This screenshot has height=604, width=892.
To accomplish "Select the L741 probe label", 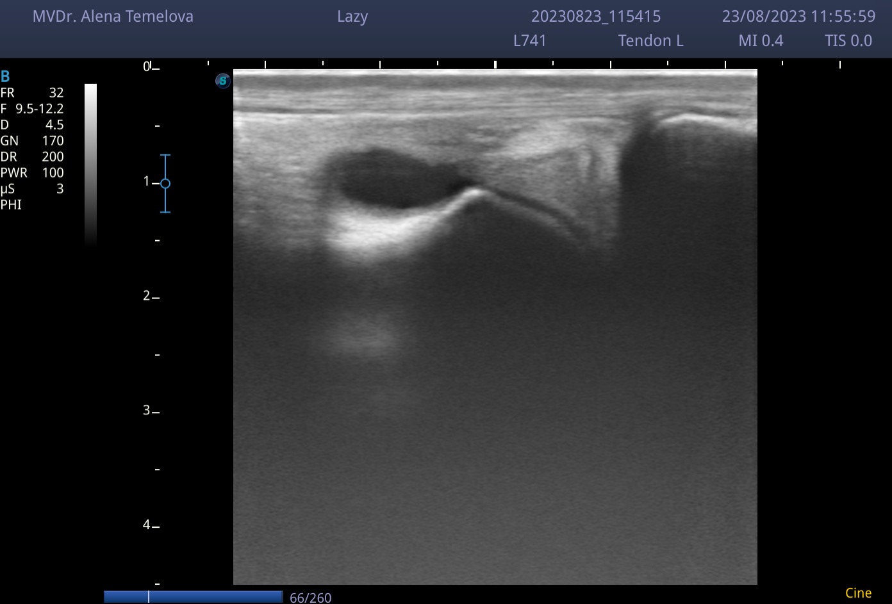I will (x=530, y=41).
